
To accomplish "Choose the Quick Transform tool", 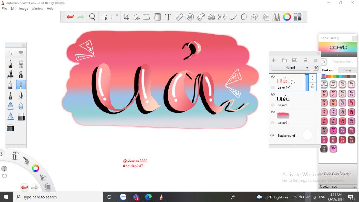I will (x=136, y=17).
